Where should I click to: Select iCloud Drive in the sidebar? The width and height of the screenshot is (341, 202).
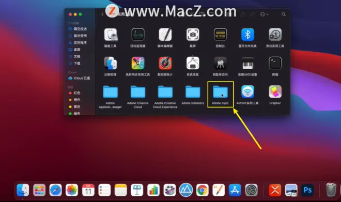point(79,78)
